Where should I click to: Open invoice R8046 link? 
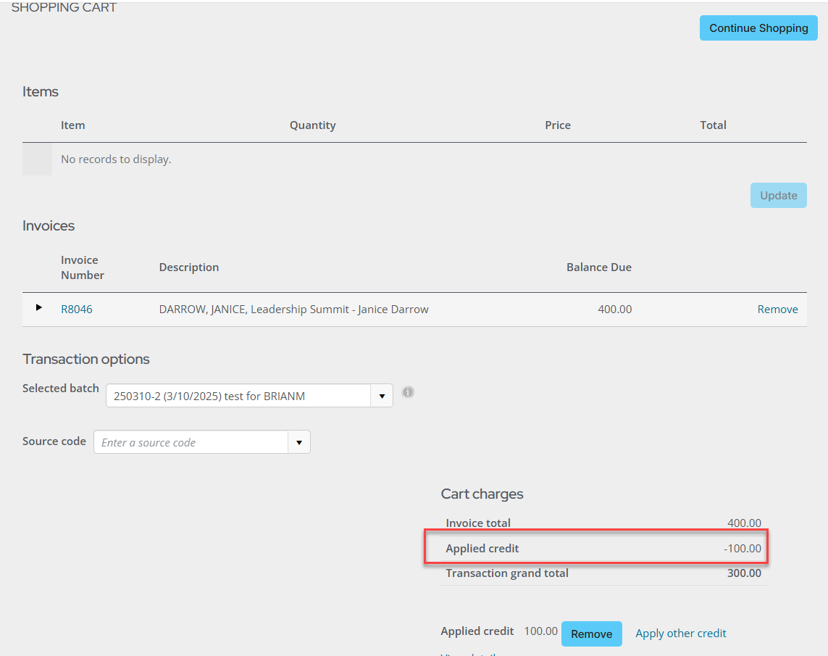(x=77, y=310)
